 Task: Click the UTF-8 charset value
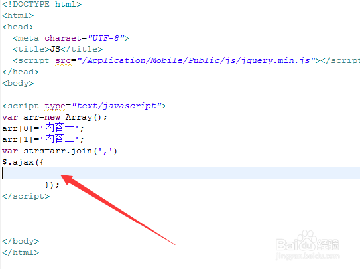106,38
